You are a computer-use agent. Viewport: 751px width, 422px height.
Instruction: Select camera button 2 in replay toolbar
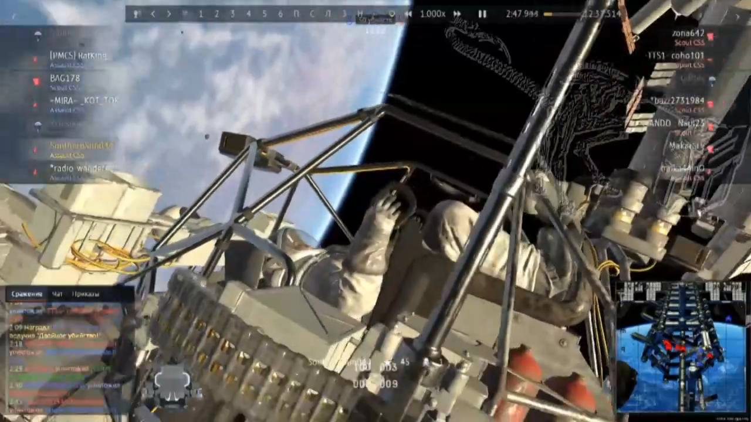(216, 14)
